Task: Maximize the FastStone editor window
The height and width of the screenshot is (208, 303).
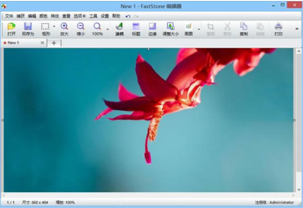Action: tap(282, 5)
